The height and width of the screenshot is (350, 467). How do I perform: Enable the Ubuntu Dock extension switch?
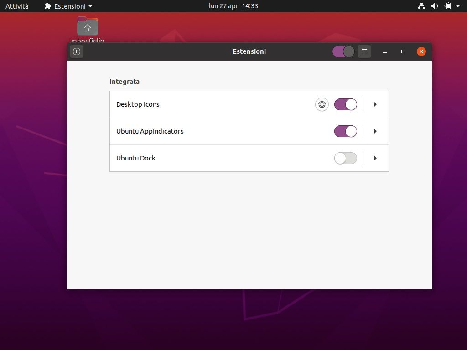pyautogui.click(x=346, y=158)
